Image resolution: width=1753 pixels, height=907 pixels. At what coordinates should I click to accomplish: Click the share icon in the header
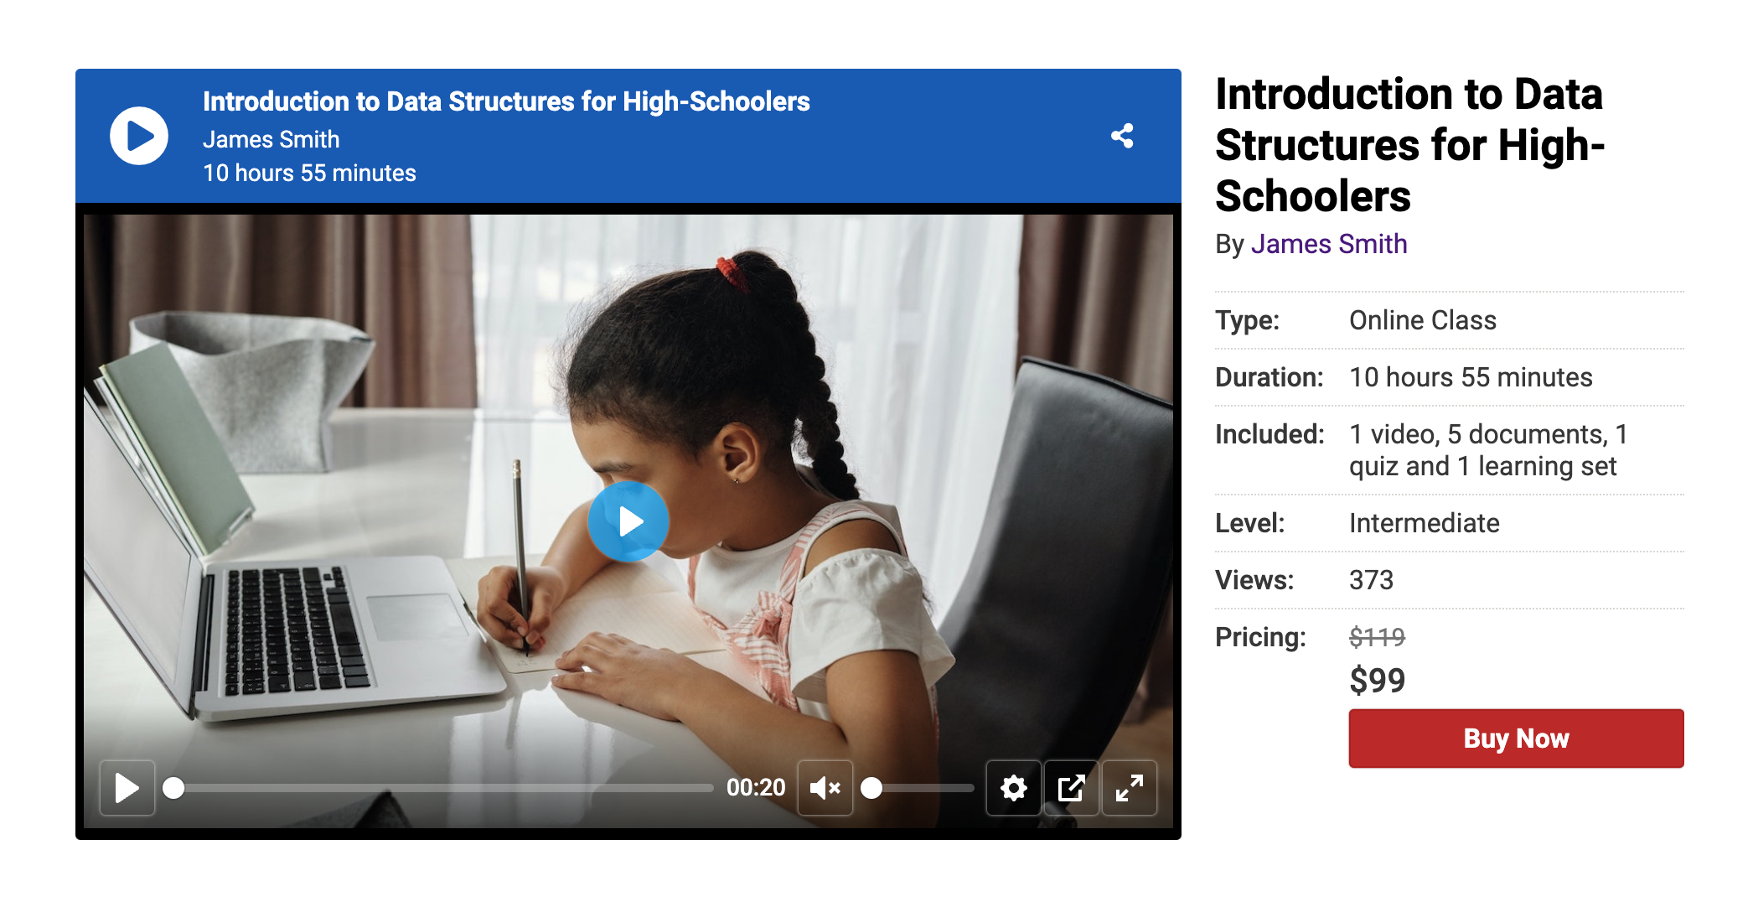[x=1122, y=136]
